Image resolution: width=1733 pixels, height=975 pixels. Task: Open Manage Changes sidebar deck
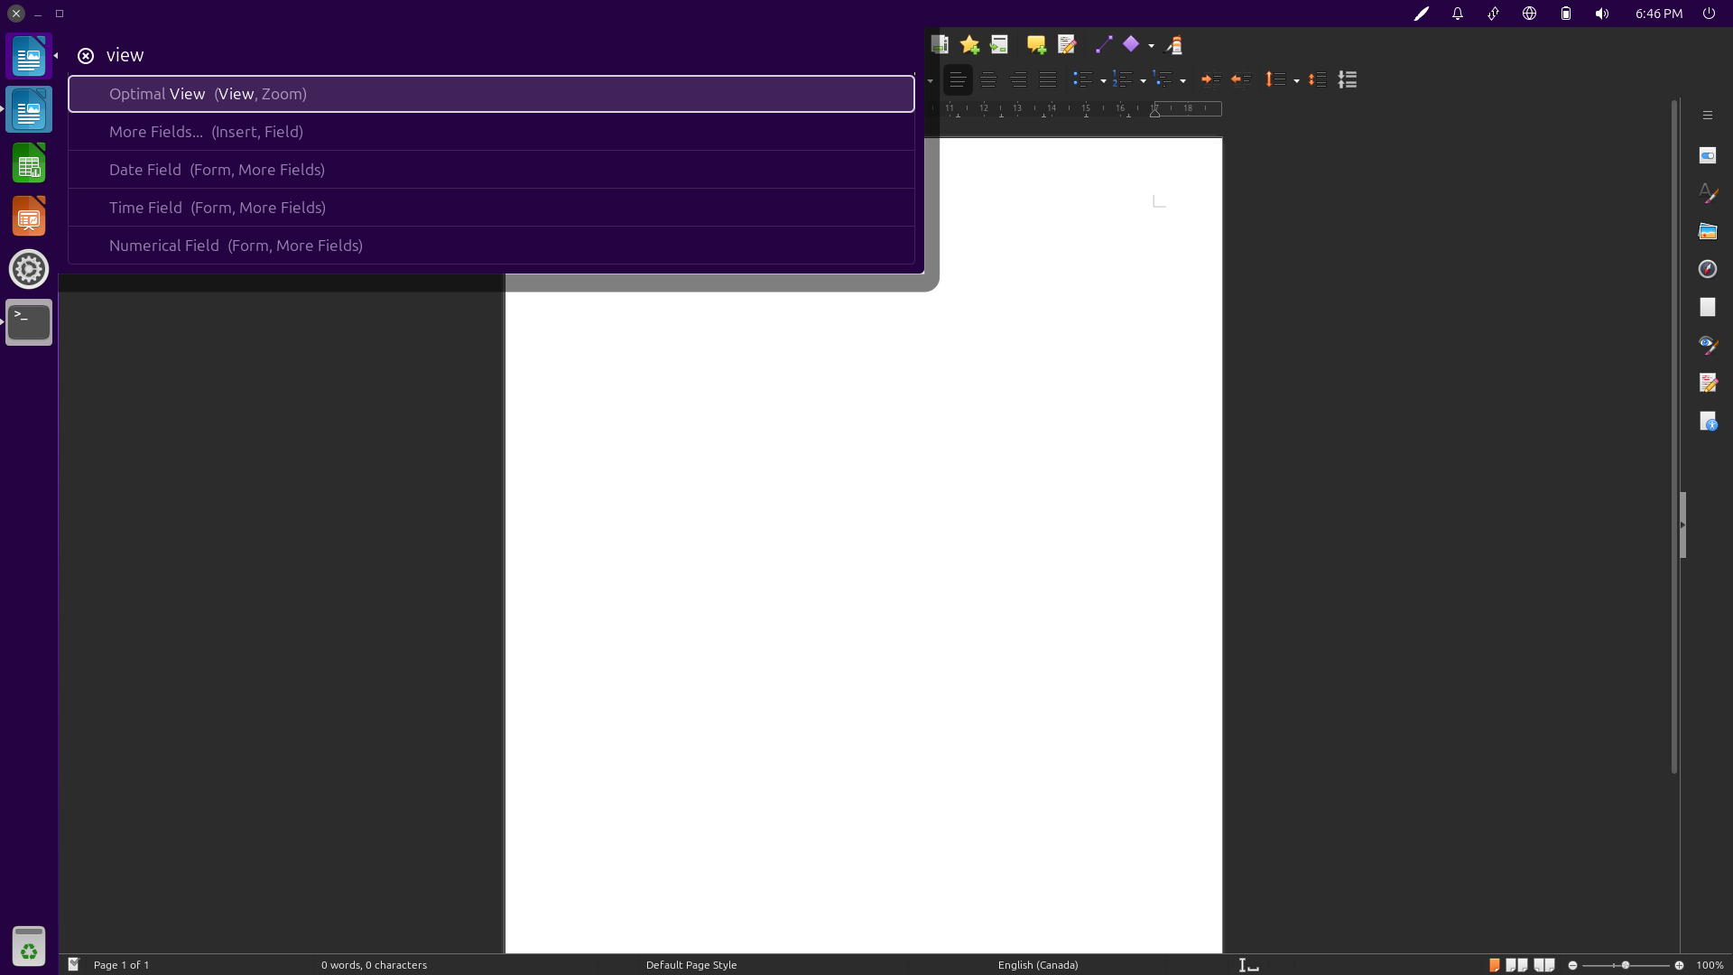(x=1707, y=383)
